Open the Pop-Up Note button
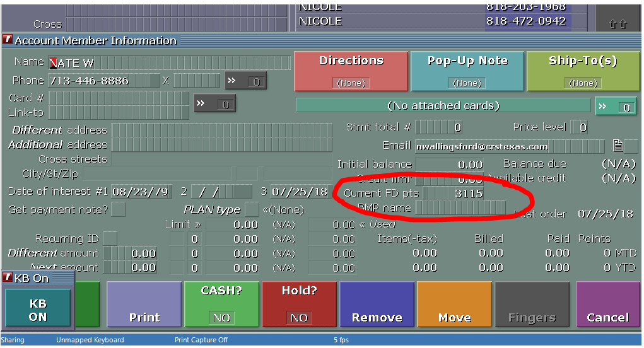644x348 pixels. click(467, 71)
